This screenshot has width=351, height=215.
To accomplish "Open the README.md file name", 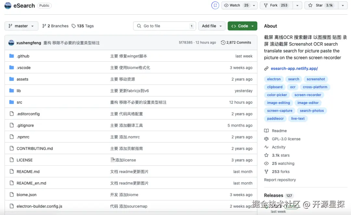I will pos(28,171).
